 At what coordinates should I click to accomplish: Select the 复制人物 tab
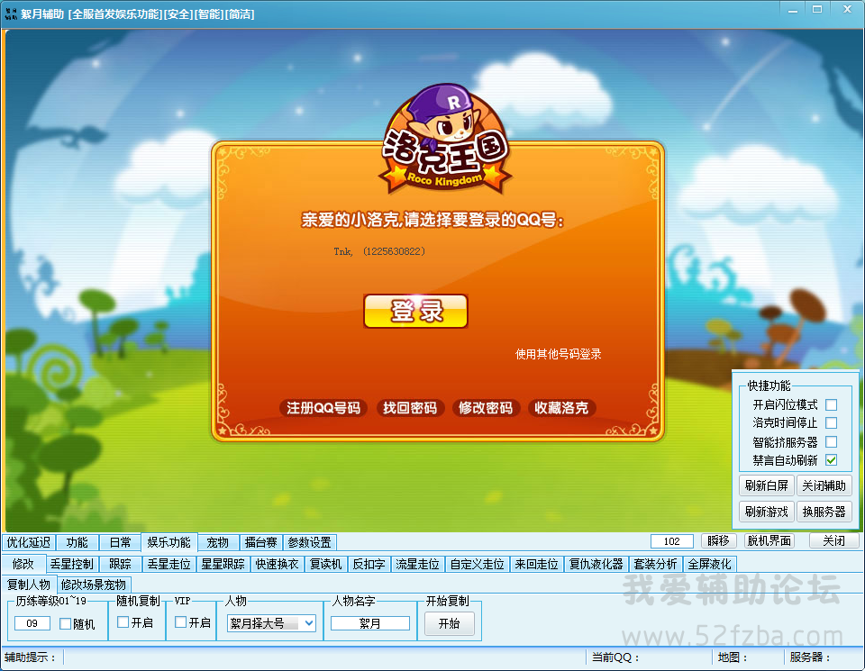[29, 585]
